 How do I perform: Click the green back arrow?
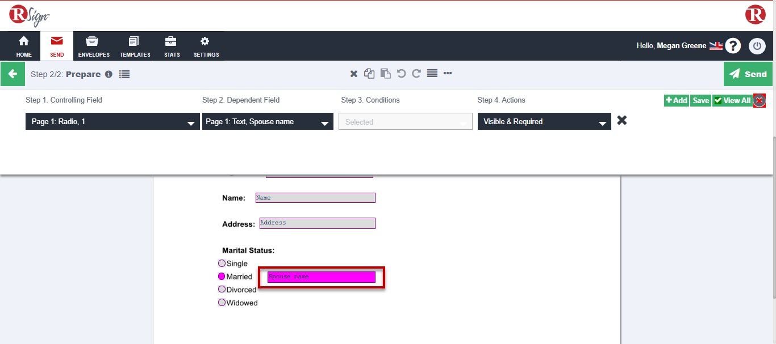click(x=12, y=74)
